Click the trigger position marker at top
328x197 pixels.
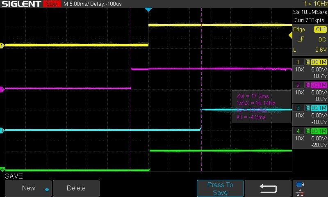148,9
